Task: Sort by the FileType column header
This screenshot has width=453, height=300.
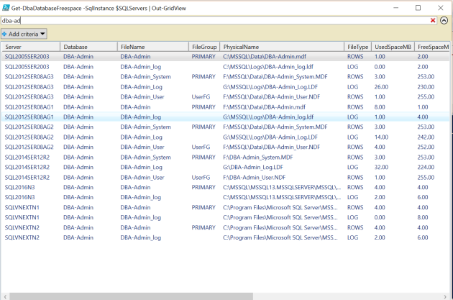Action: 357,47
